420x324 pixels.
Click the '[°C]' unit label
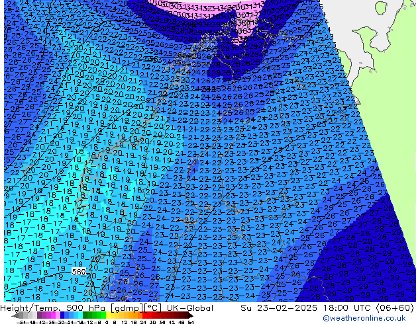[153, 308]
